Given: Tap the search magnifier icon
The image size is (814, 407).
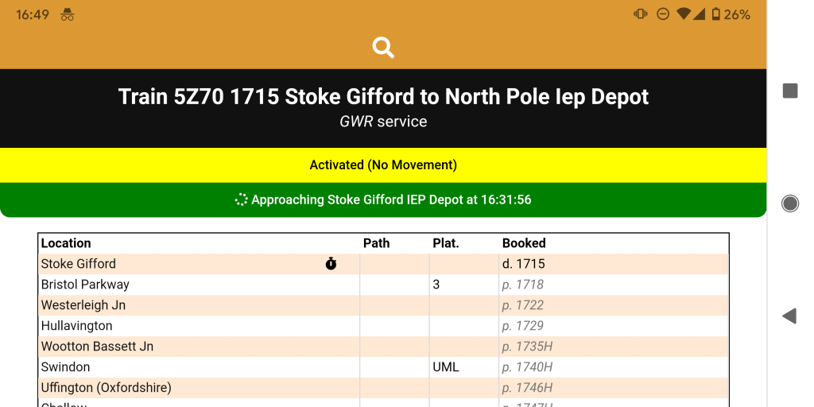Looking at the screenshot, I should (383, 48).
